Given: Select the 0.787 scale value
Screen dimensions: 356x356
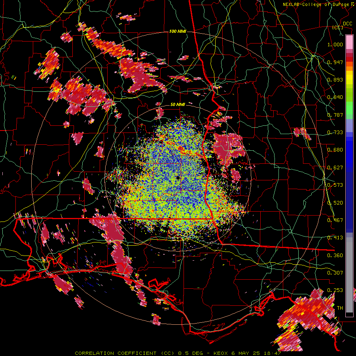Looking at the screenshot, I should coord(335,115).
